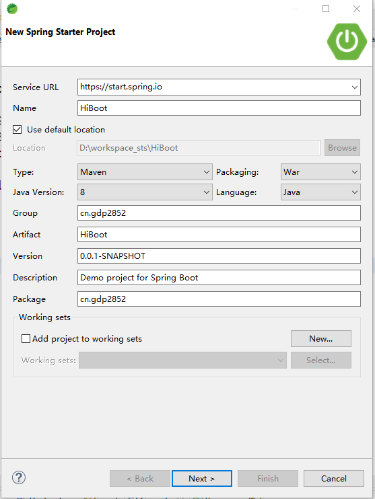Click the 'Service URL' label

(x=36, y=87)
